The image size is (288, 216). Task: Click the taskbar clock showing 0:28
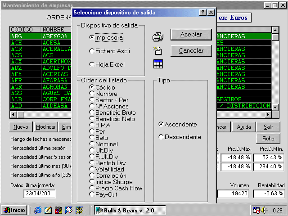point(277,210)
